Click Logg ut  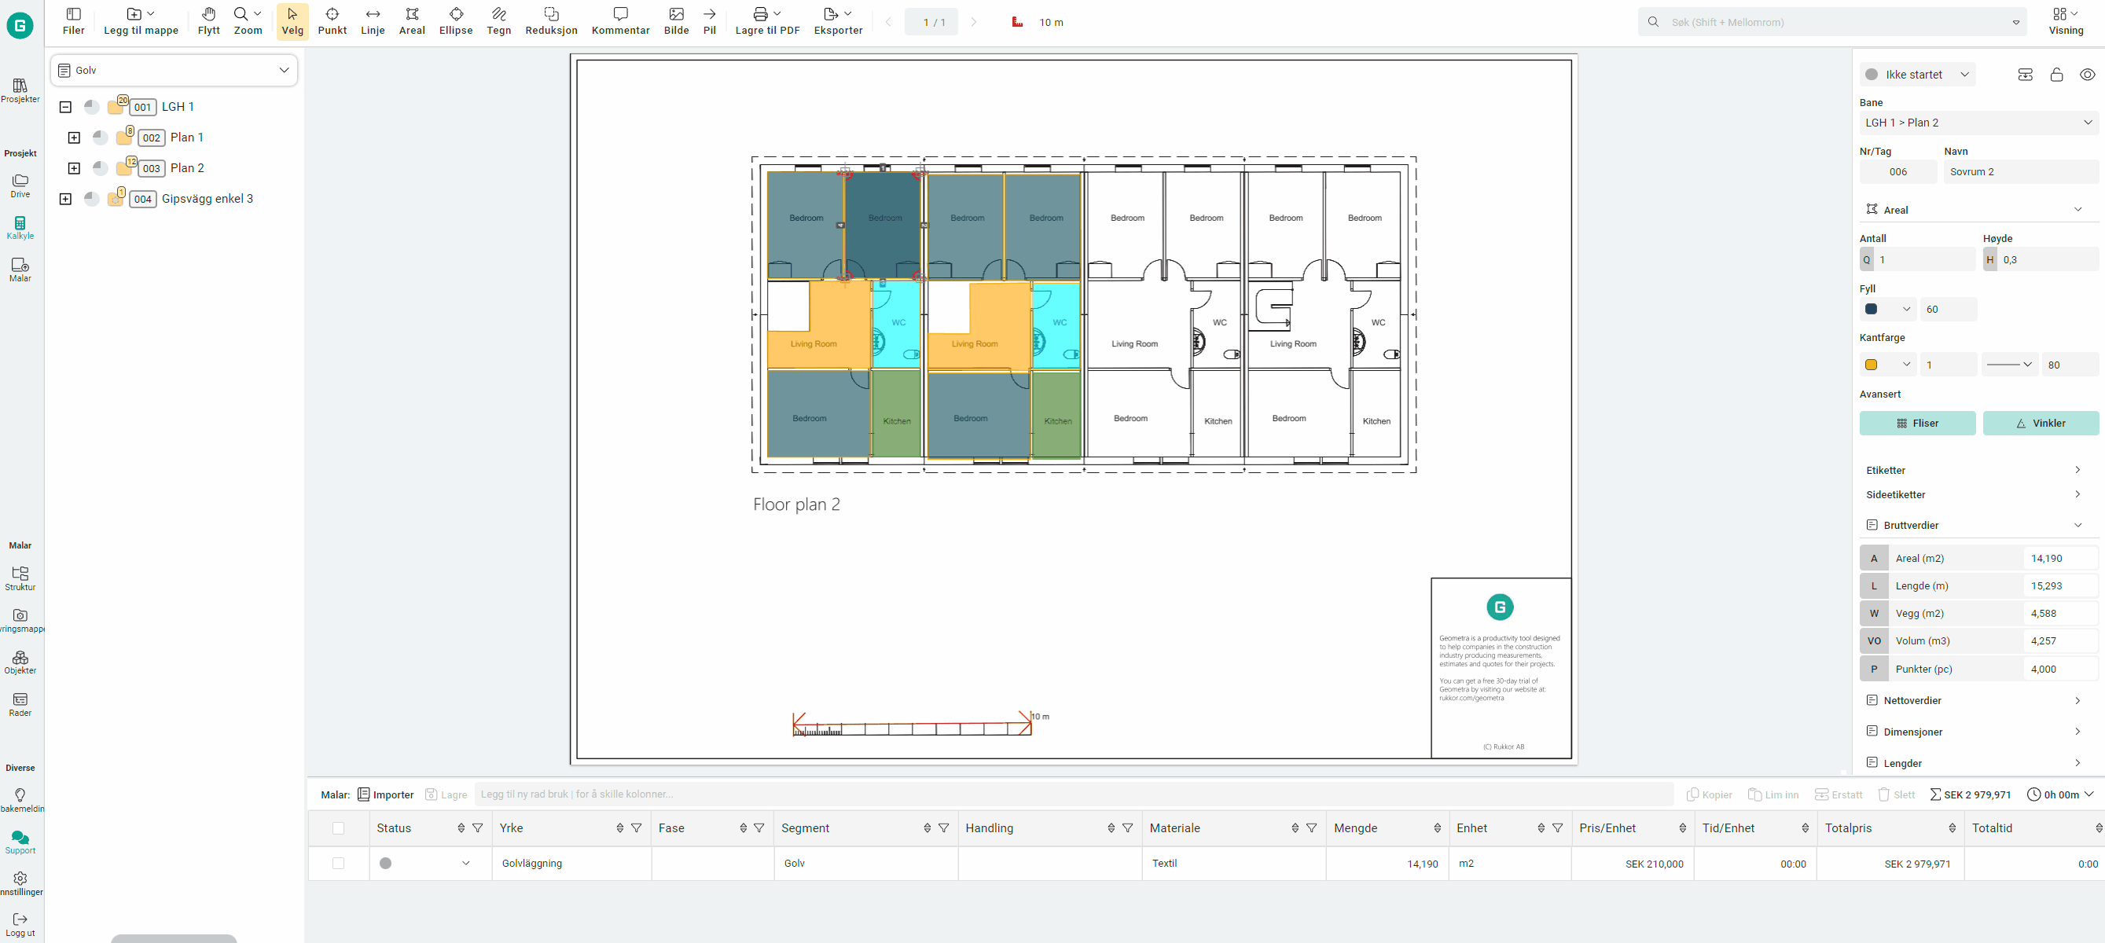[20, 925]
